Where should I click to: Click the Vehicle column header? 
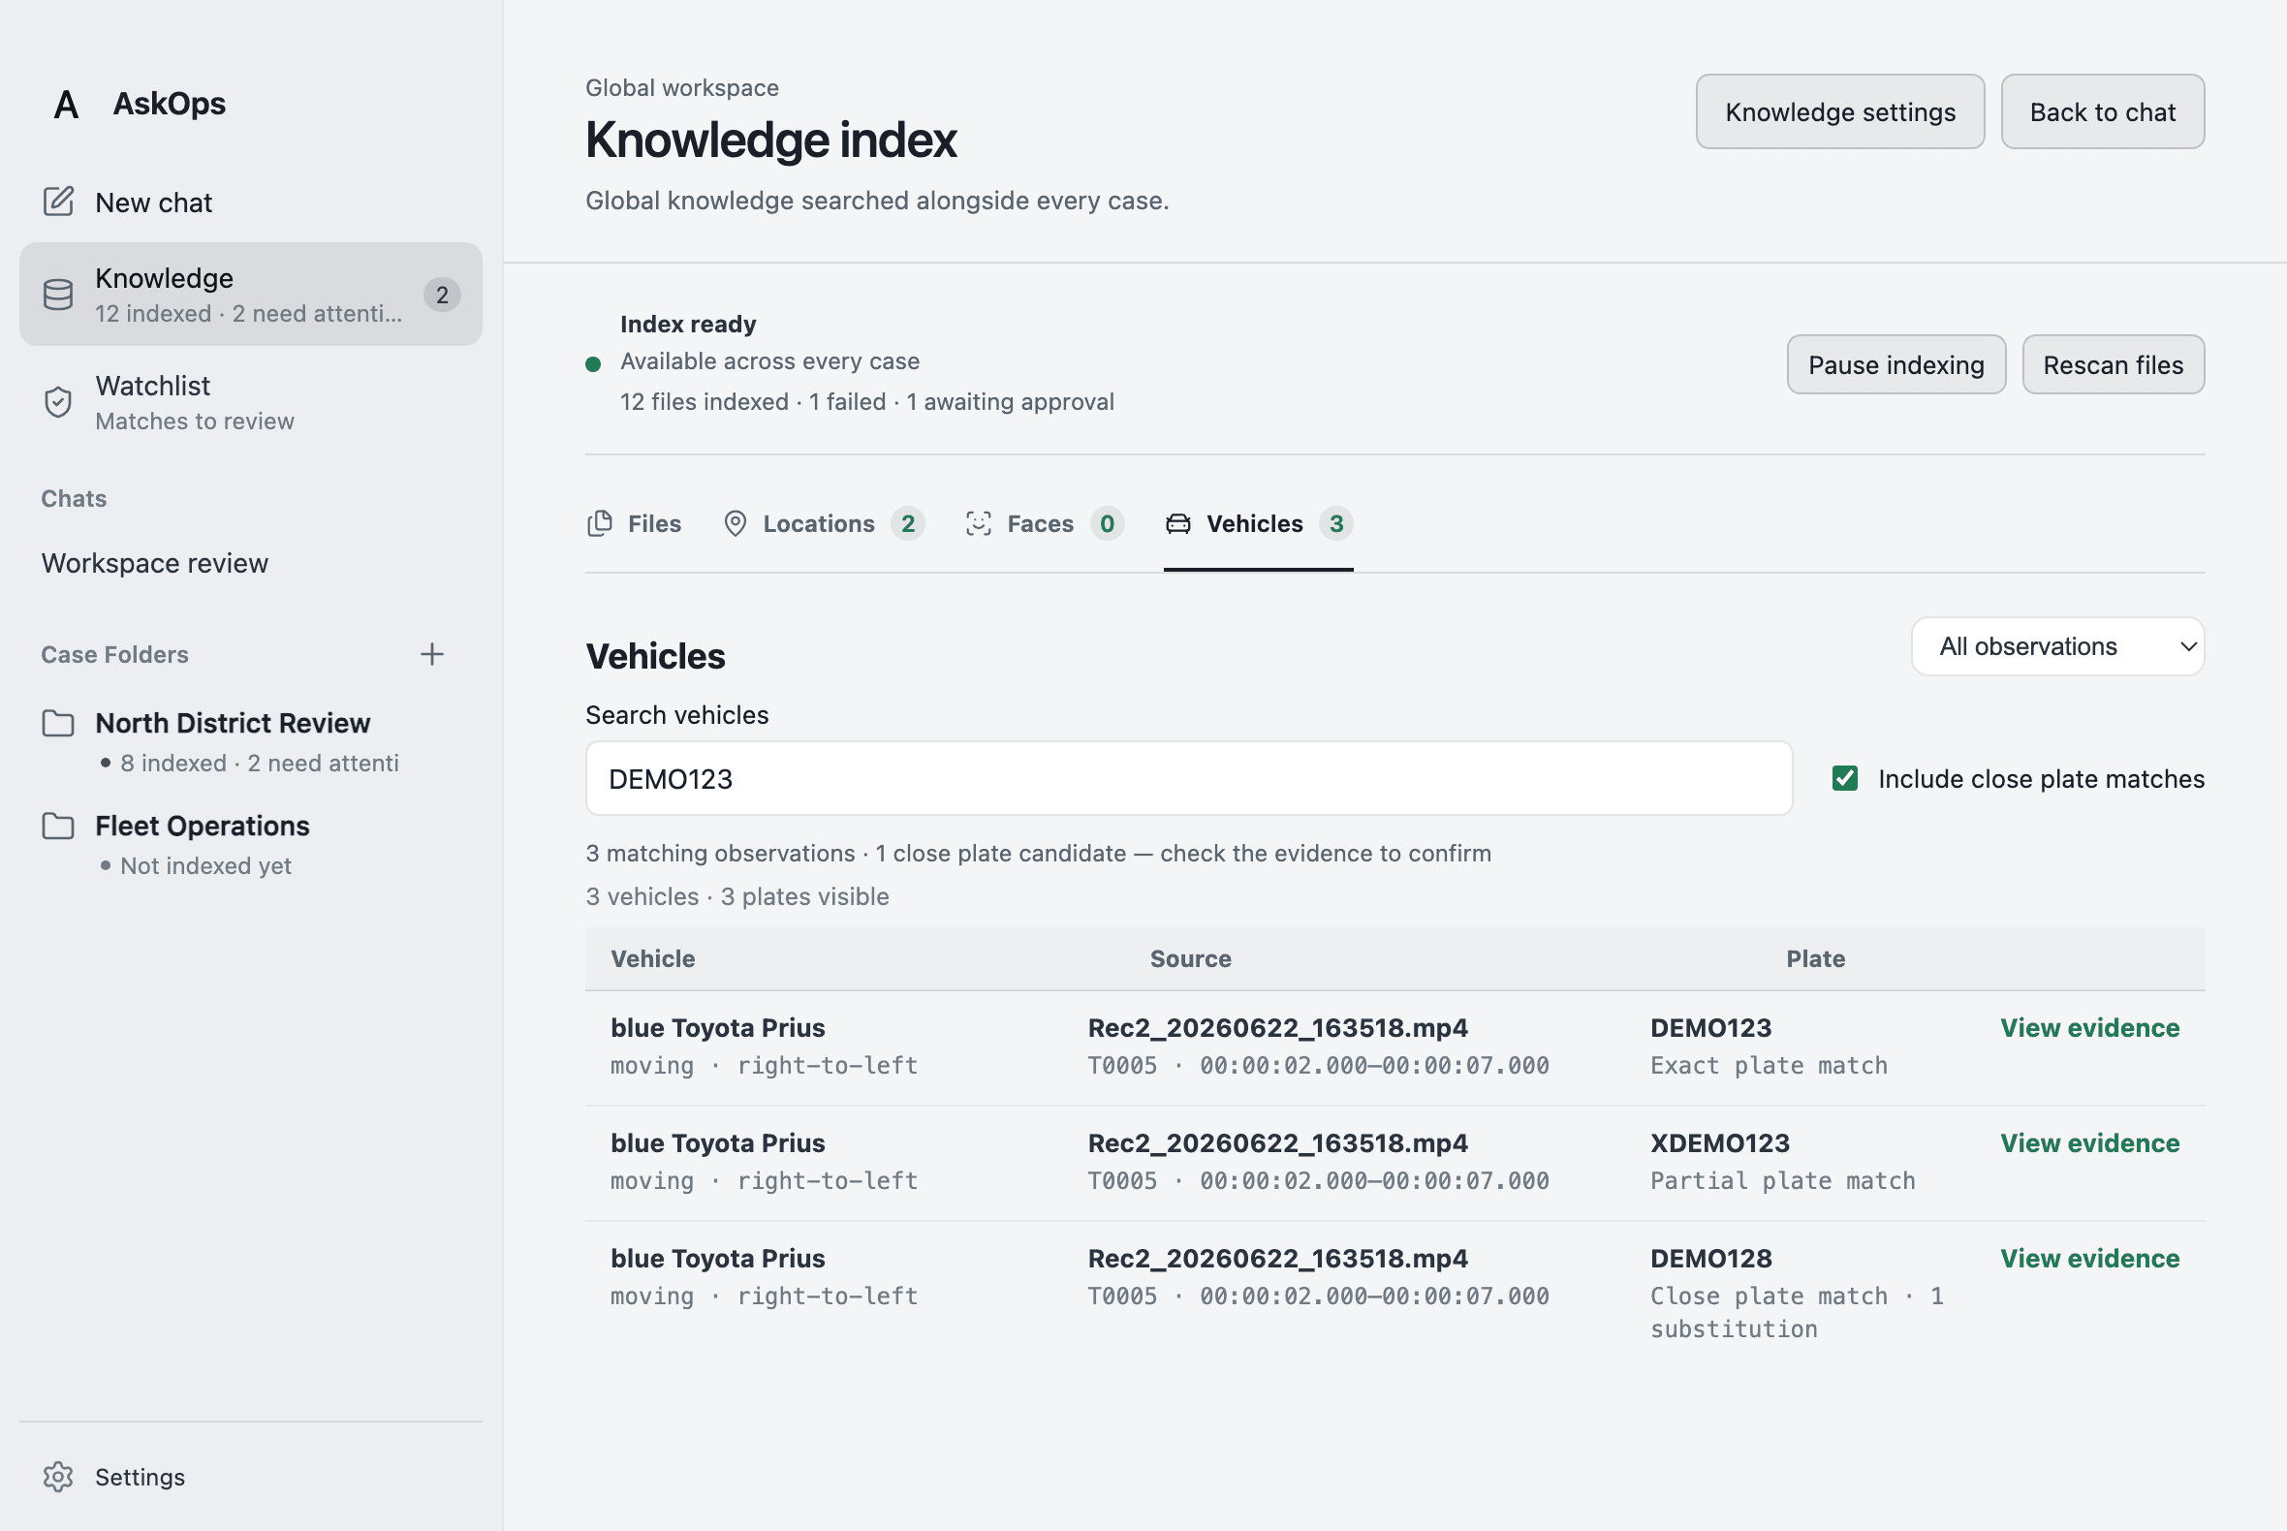click(652, 959)
